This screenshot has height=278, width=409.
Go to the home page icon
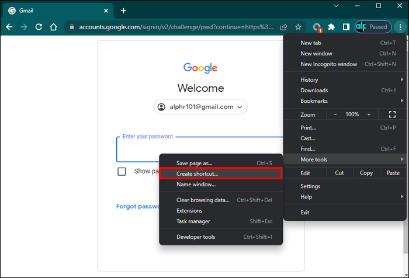pos(54,27)
